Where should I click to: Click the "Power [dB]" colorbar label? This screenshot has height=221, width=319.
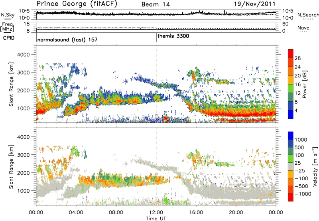[304, 84]
